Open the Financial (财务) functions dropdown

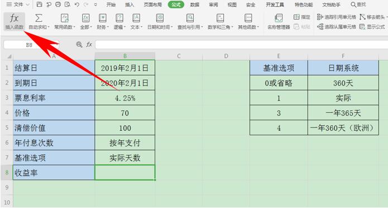(103, 22)
